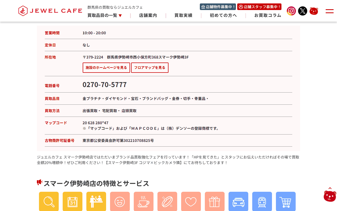
Task: Click the スマーク伊勢崎店の特徴とサービス heading
Action: coord(96,183)
